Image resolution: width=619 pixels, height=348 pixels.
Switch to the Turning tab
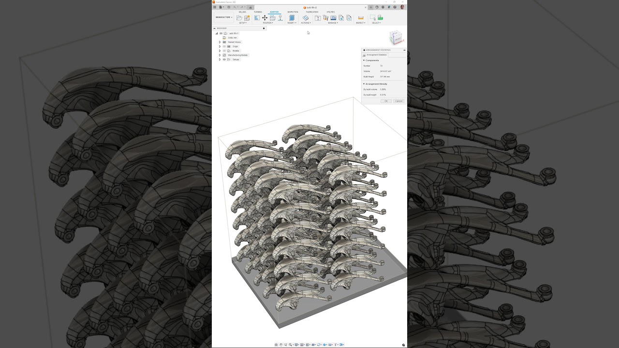258,12
